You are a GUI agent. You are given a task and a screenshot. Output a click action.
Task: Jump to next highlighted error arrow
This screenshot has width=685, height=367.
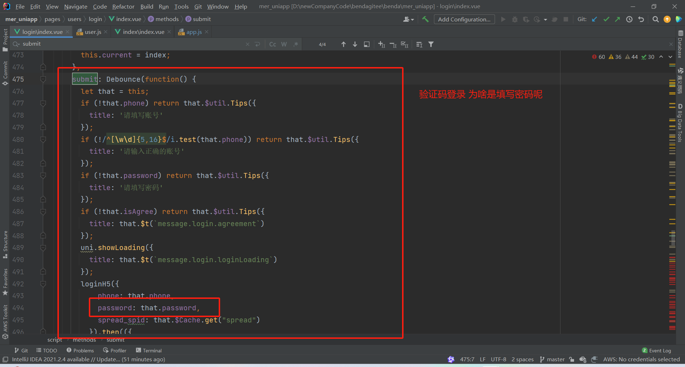pyautogui.click(x=670, y=57)
